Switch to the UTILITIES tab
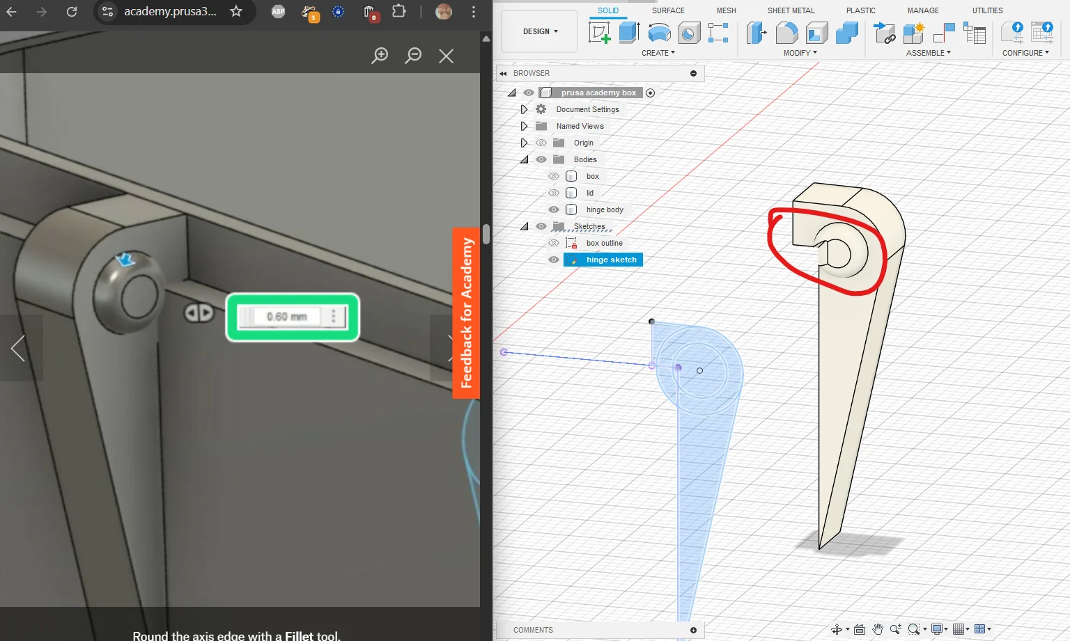Screen dimensions: 1070x641 coord(988,10)
